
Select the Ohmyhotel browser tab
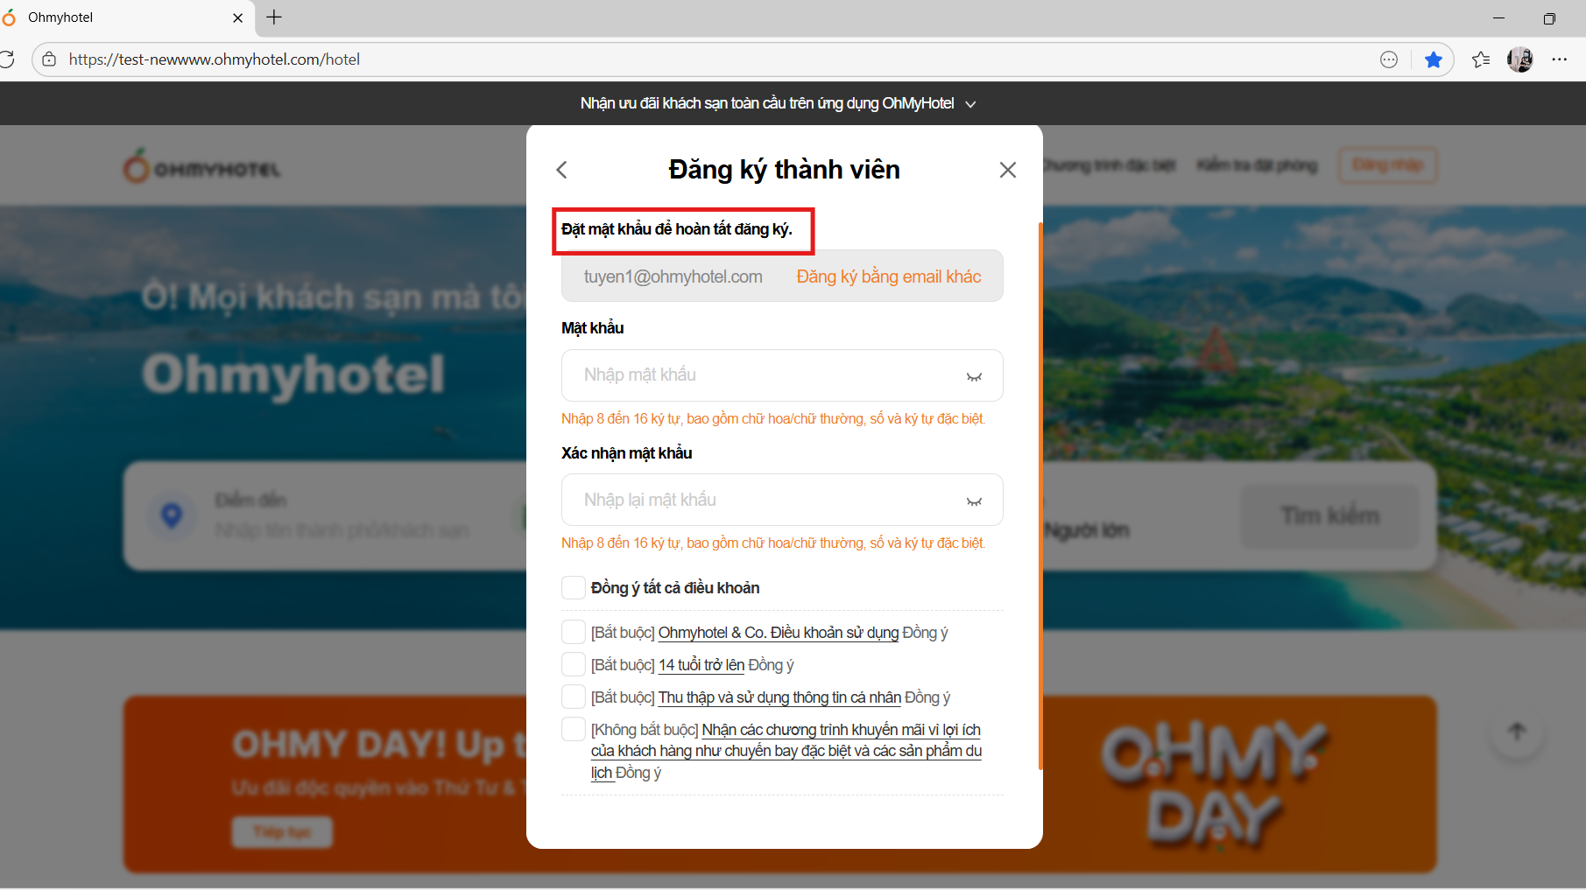[127, 18]
